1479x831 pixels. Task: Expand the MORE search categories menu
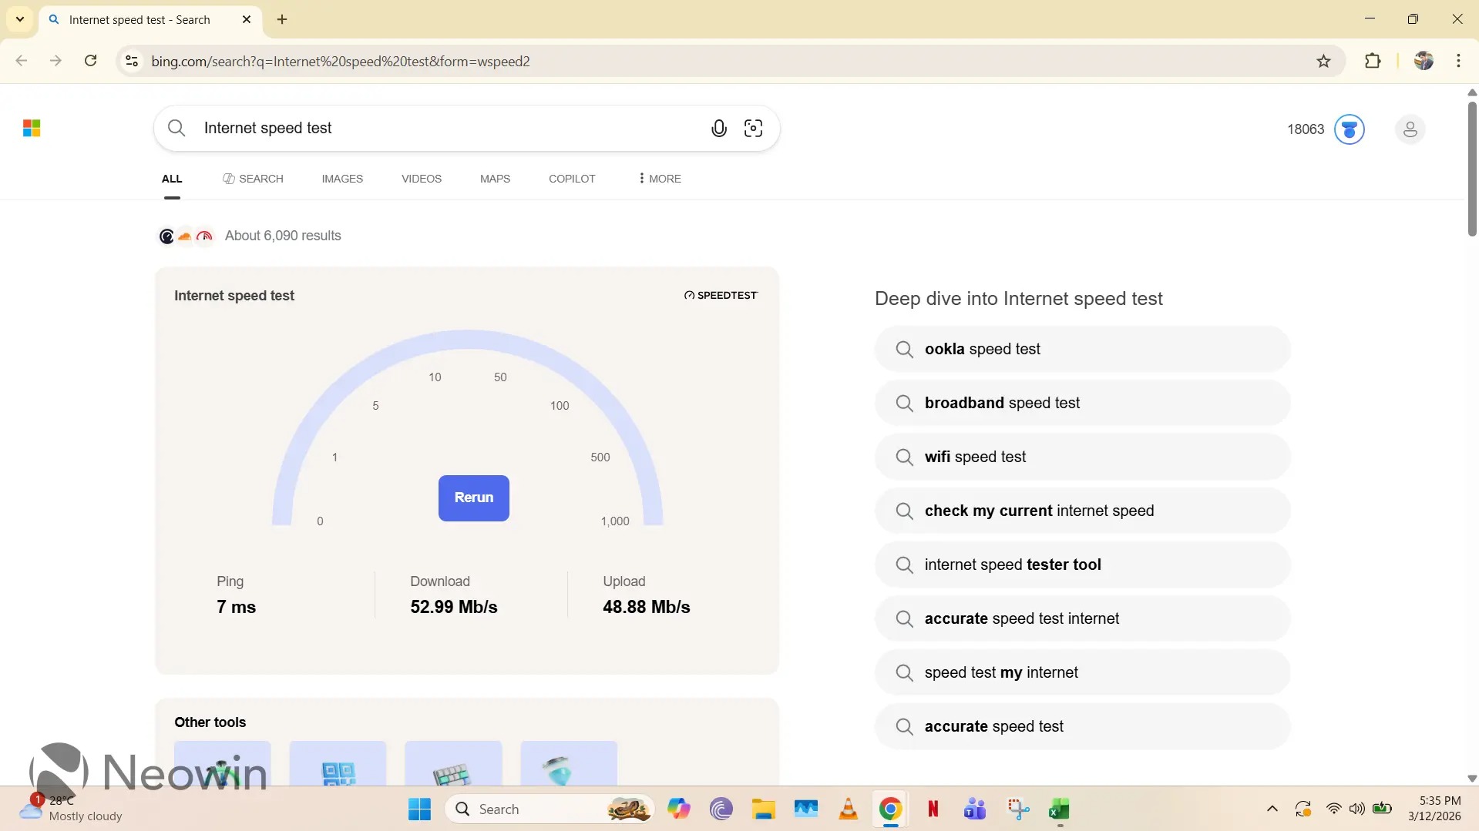point(660,179)
